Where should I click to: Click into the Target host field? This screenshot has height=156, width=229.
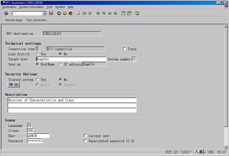(x=71, y=59)
